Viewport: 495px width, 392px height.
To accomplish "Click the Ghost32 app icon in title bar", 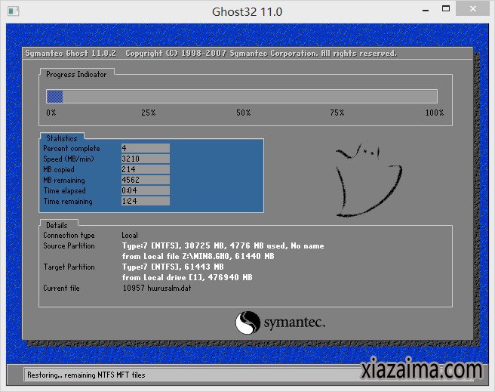I will pyautogui.click(x=14, y=11).
